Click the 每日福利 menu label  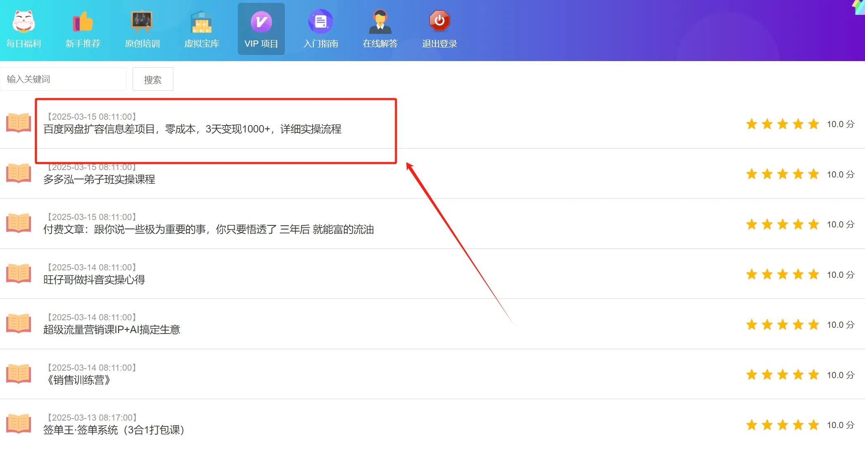24,44
